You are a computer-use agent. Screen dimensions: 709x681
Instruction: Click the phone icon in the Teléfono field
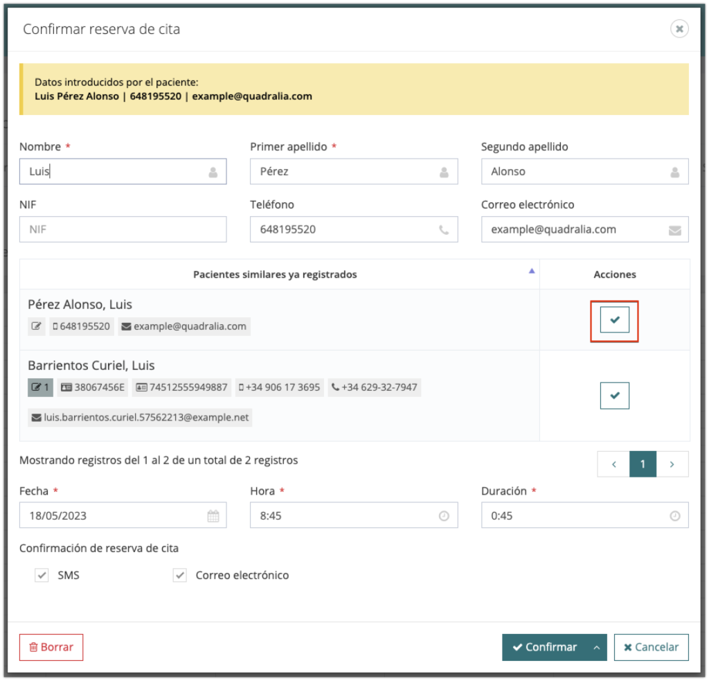[444, 230]
